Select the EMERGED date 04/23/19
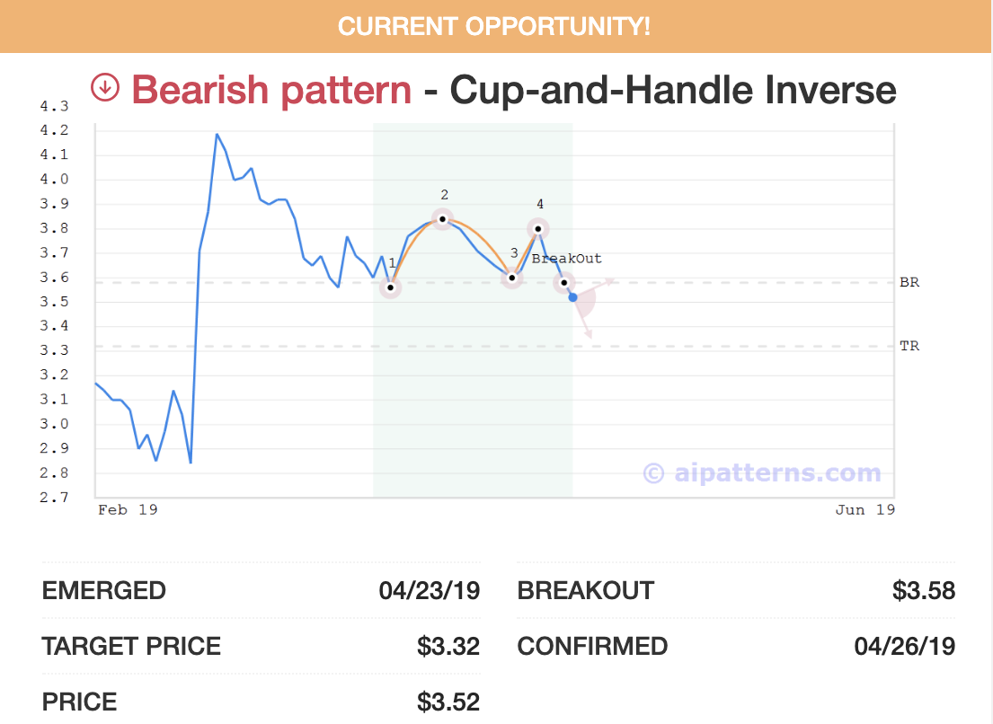The height and width of the screenshot is (724, 993). pyautogui.click(x=429, y=591)
